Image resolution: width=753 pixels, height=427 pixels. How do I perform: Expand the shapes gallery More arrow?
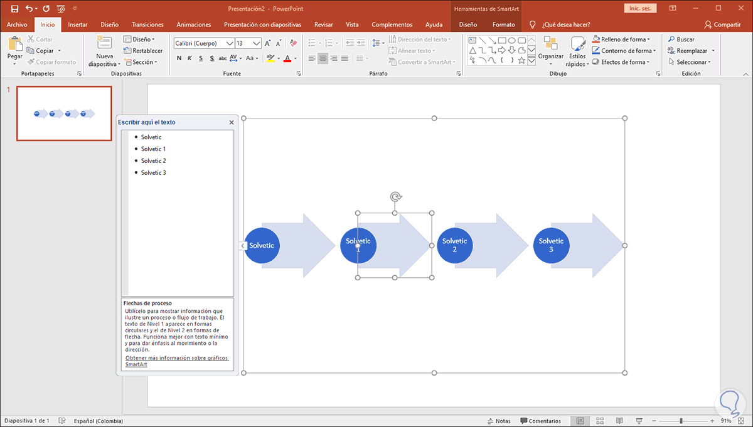[x=531, y=61]
